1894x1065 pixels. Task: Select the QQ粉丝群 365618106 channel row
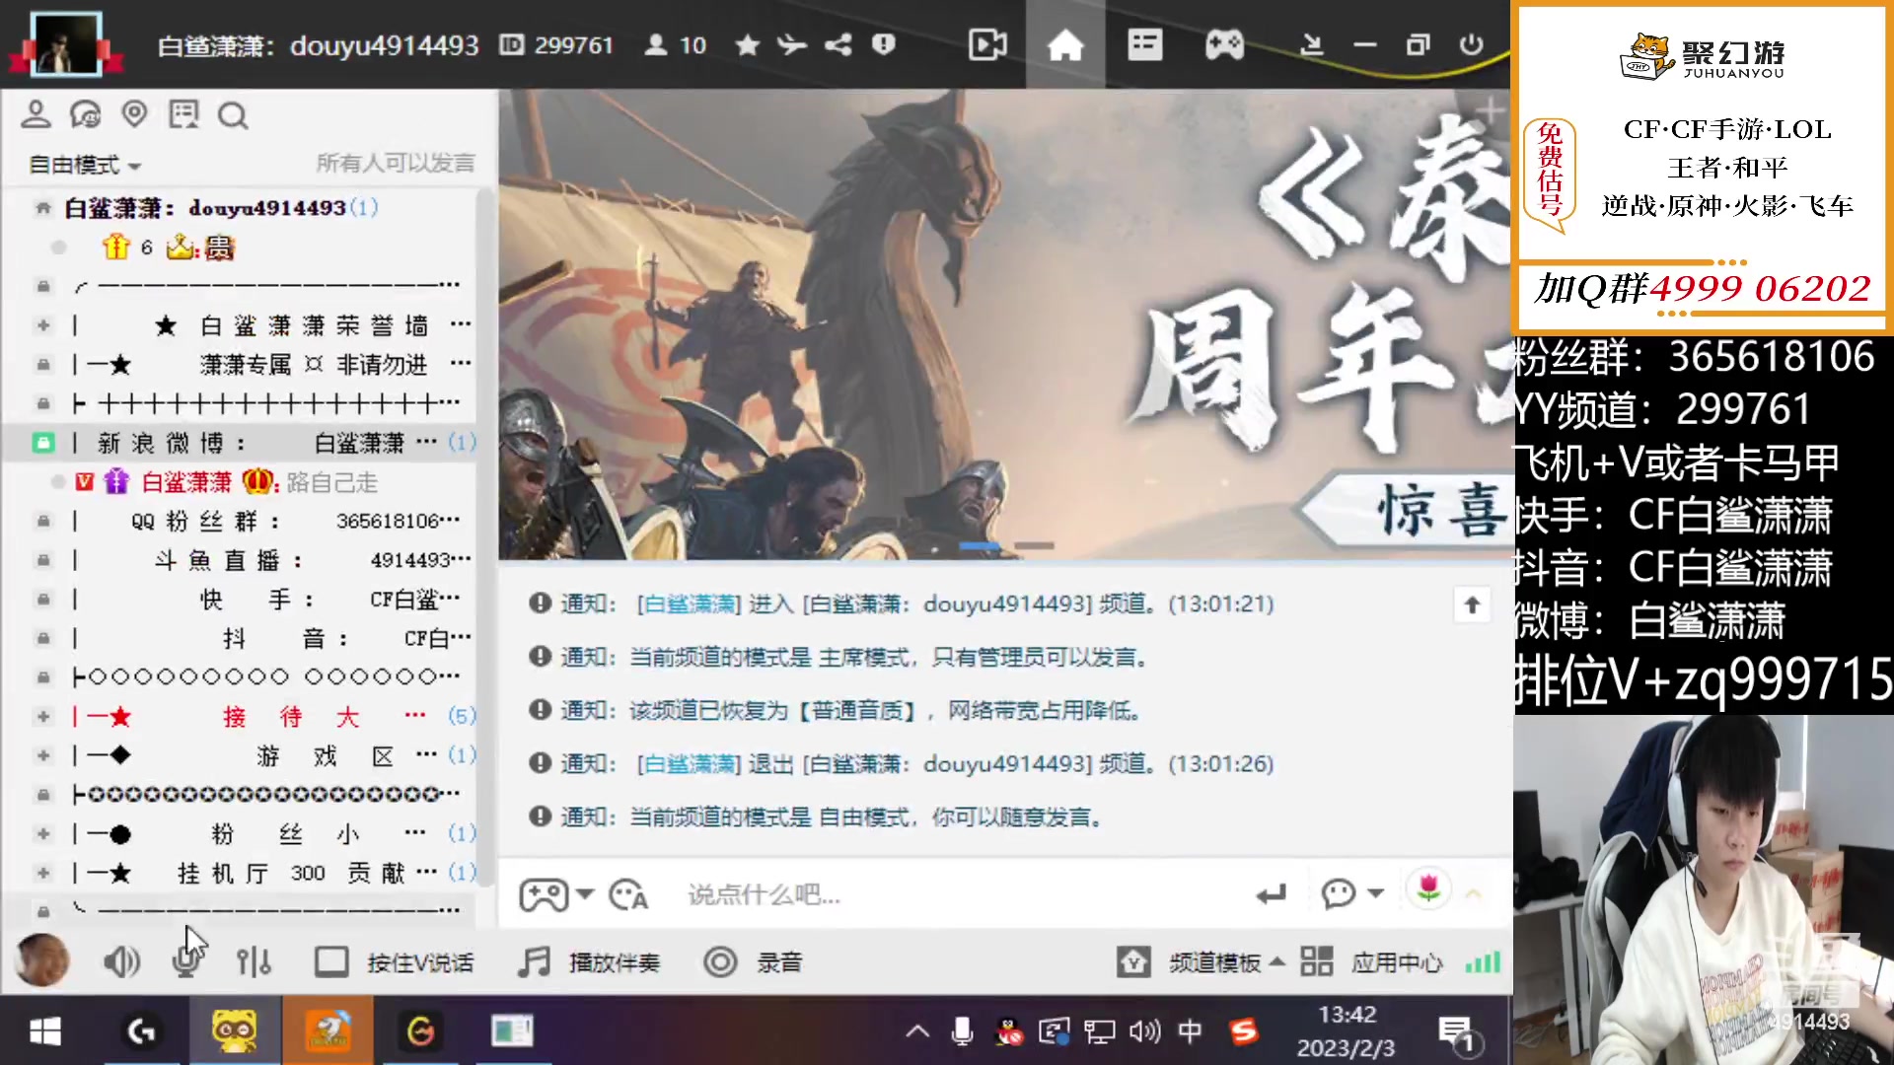click(x=240, y=521)
